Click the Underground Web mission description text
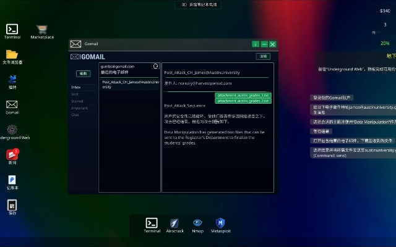This screenshot has width=396, height=247. click(357, 69)
